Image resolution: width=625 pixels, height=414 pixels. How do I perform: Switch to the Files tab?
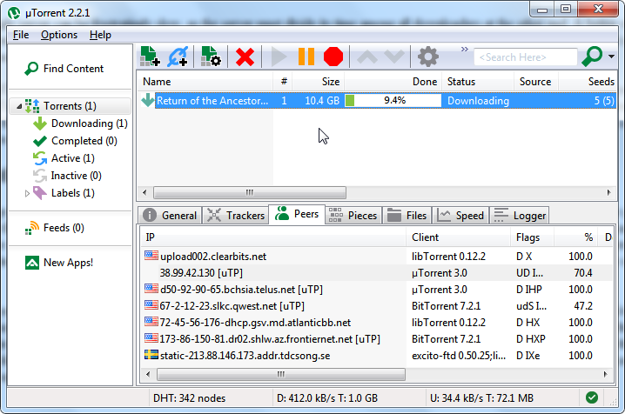[x=407, y=216]
